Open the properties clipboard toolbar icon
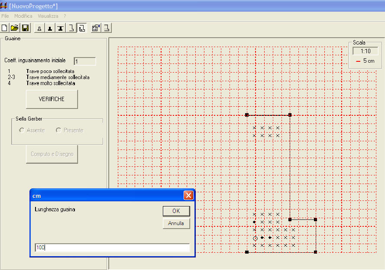Viewport: 385px width, 270px height. pos(96,28)
